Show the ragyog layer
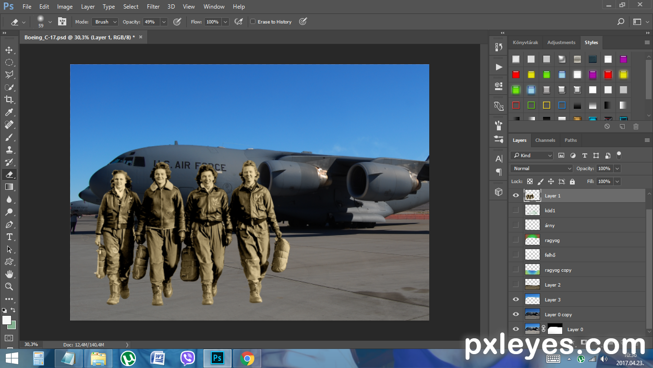 click(516, 240)
